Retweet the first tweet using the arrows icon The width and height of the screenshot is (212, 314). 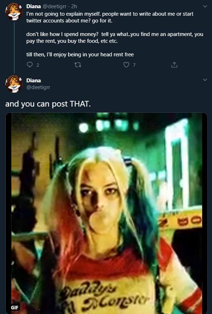click(78, 65)
